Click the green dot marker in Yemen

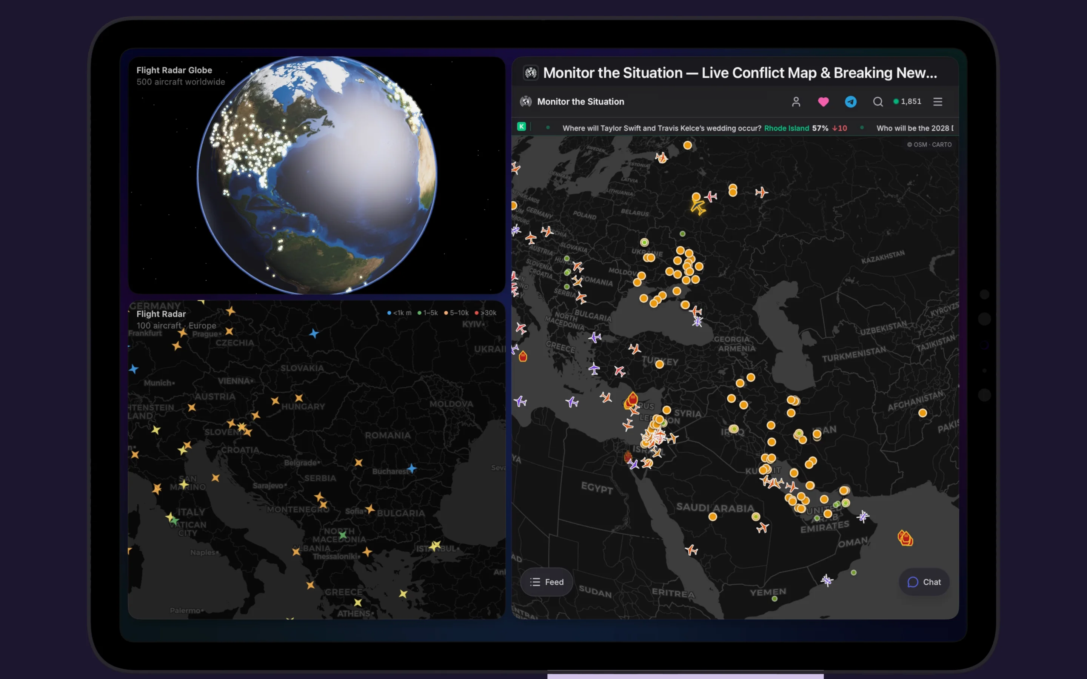pyautogui.click(x=774, y=599)
